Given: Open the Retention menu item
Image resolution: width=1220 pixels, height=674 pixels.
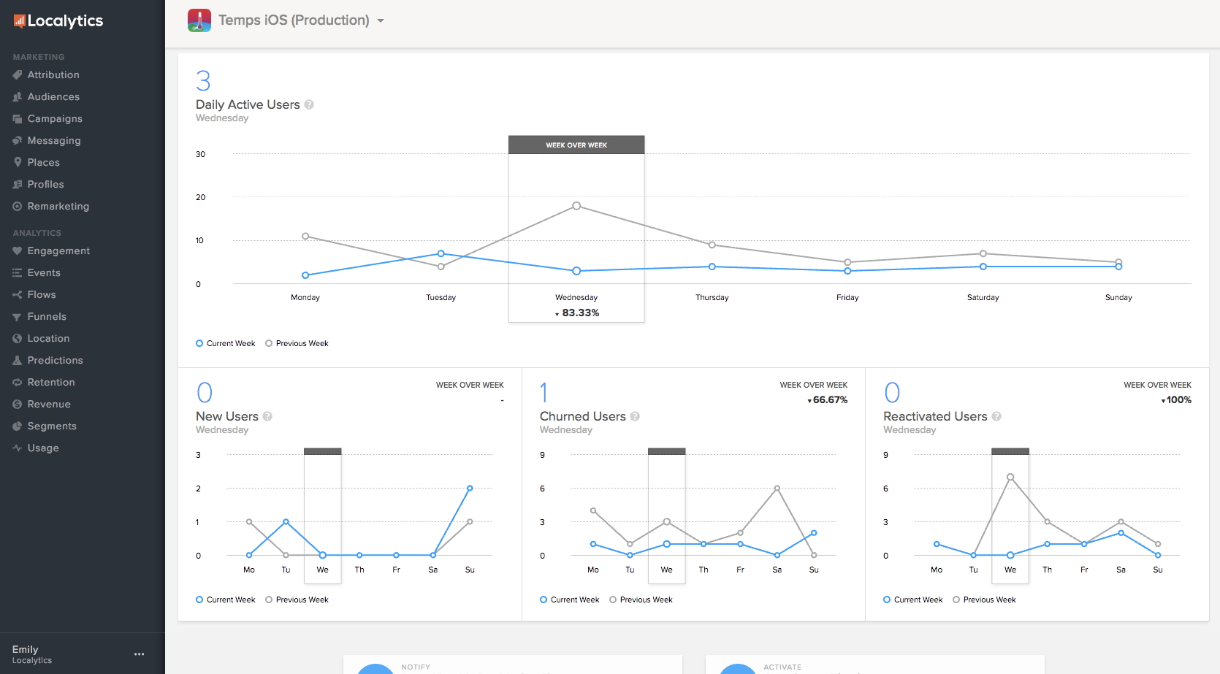Looking at the screenshot, I should 51,382.
